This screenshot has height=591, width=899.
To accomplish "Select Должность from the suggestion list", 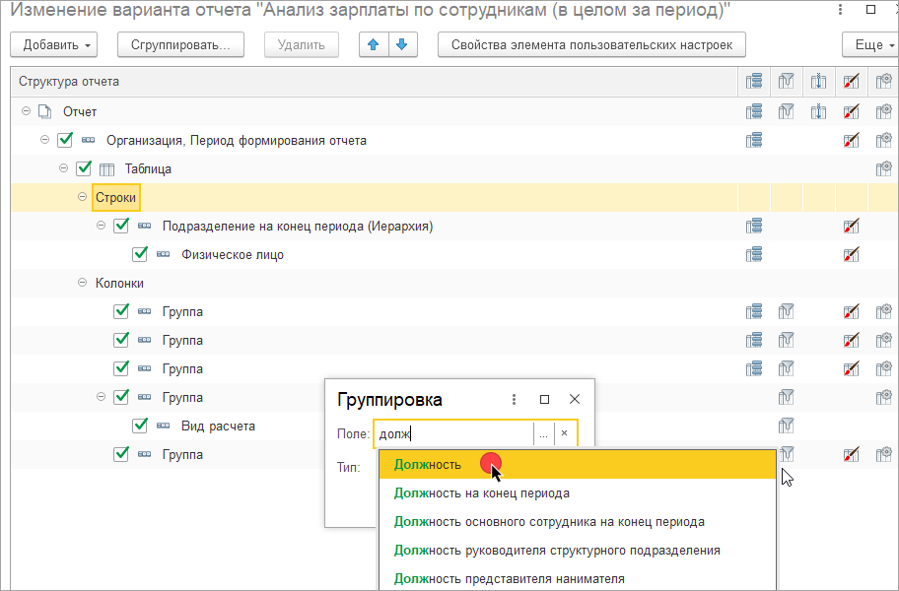I will pyautogui.click(x=428, y=464).
